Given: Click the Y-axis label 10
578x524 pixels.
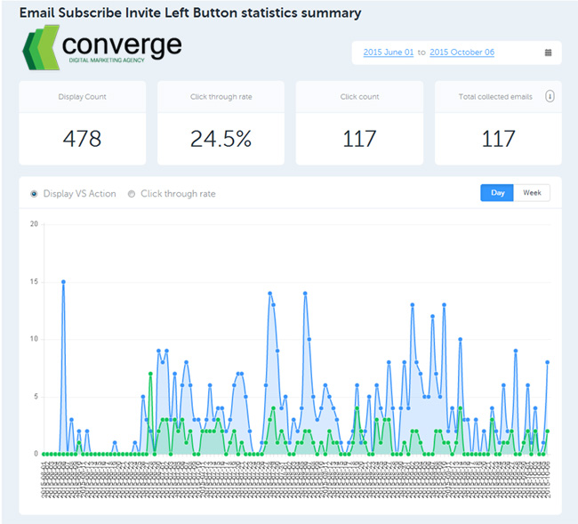Looking at the screenshot, I should click(x=34, y=339).
